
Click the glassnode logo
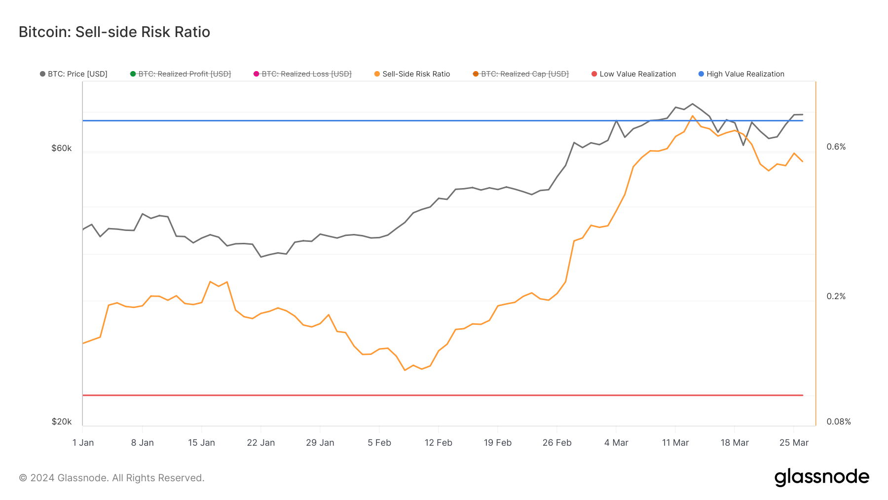click(823, 477)
